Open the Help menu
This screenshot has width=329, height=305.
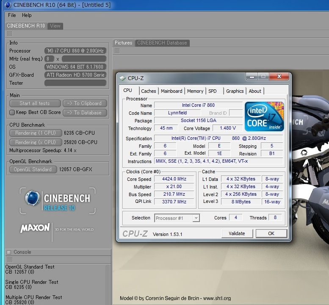tap(27, 15)
